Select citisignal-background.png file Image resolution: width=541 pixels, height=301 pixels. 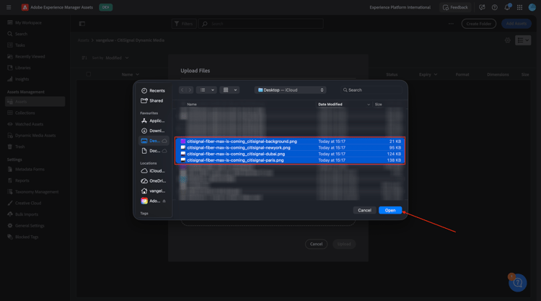(290, 141)
